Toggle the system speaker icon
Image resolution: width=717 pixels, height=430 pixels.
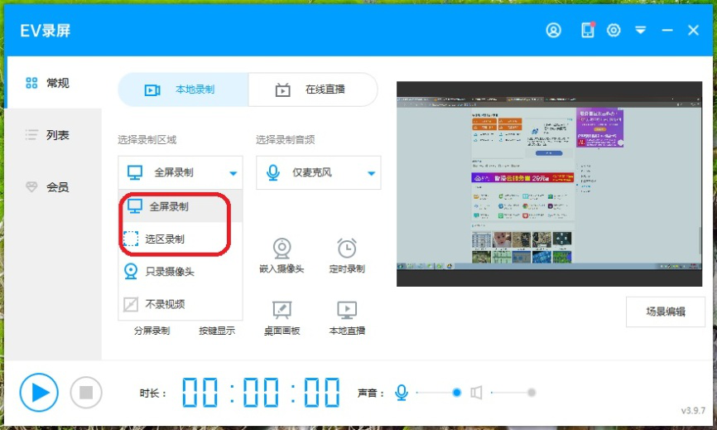476,393
